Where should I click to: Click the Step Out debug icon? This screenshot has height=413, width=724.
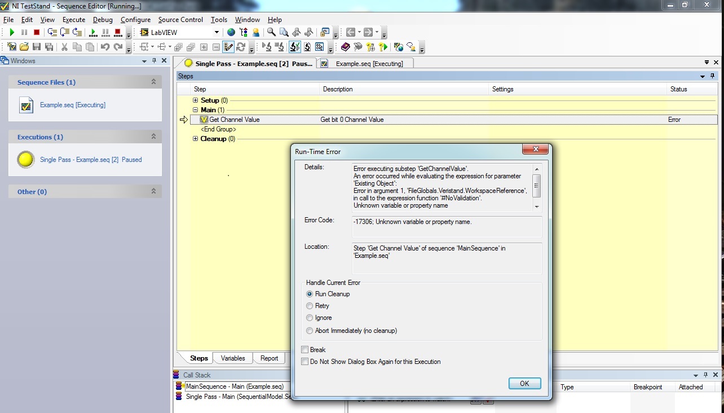[x=77, y=33]
